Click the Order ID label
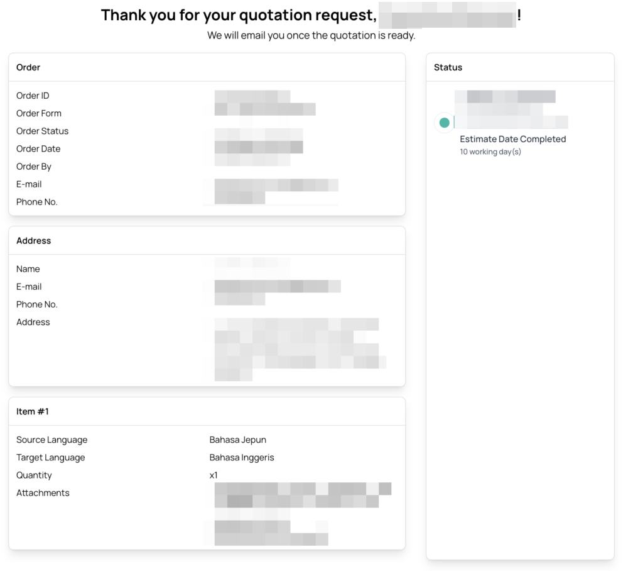This screenshot has width=628, height=571. coord(33,96)
